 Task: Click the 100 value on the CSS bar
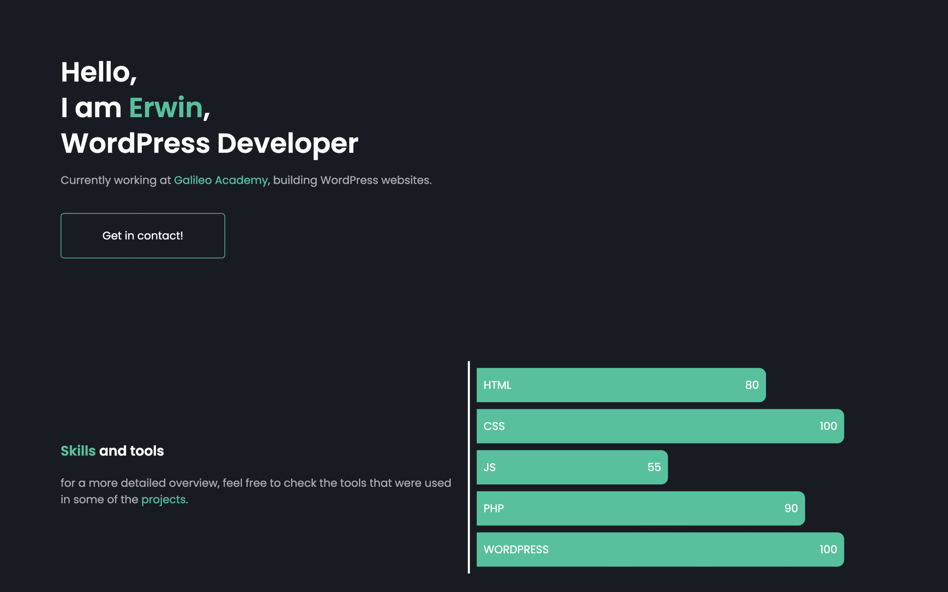click(828, 427)
